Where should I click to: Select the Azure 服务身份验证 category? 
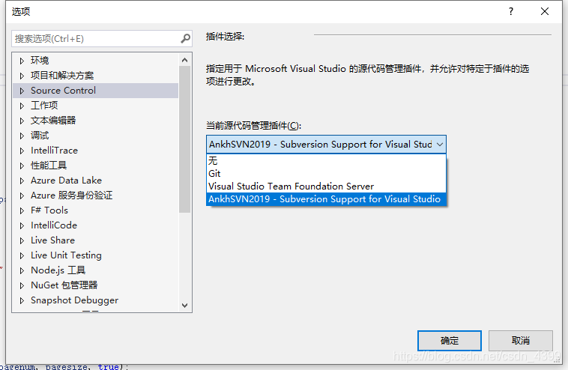click(71, 195)
